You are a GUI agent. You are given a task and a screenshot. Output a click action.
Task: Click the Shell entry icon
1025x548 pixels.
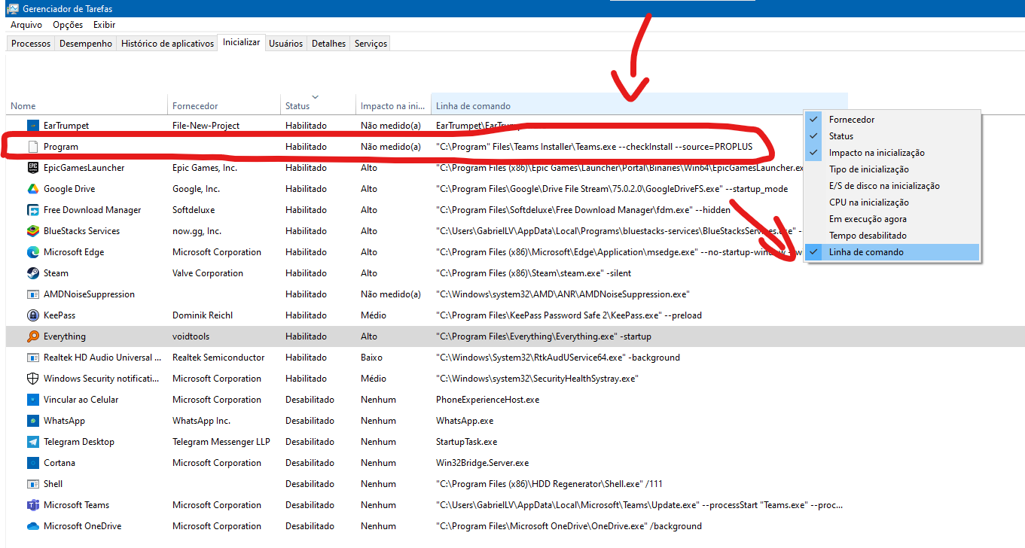pyautogui.click(x=32, y=484)
